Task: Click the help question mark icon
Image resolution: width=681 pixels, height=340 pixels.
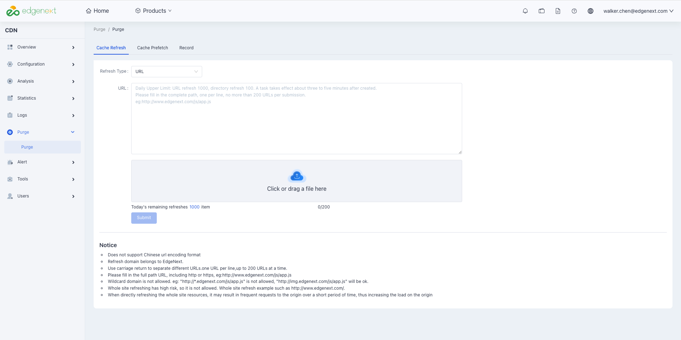Action: click(574, 11)
